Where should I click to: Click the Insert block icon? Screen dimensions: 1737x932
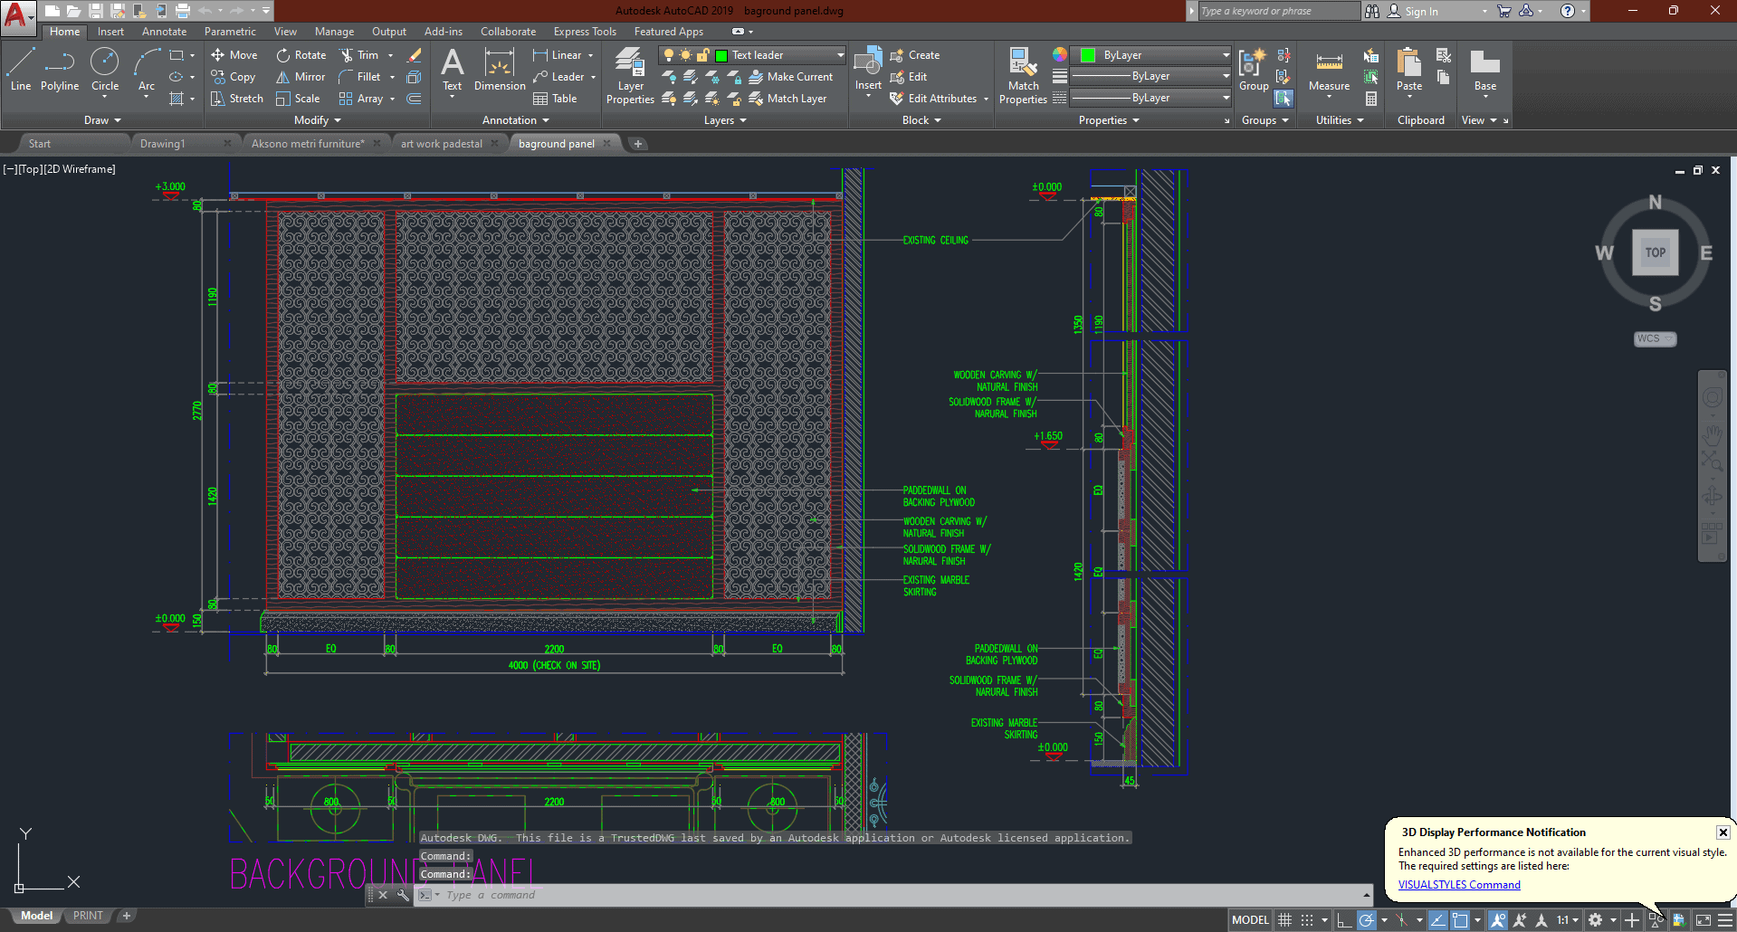pyautogui.click(x=868, y=63)
